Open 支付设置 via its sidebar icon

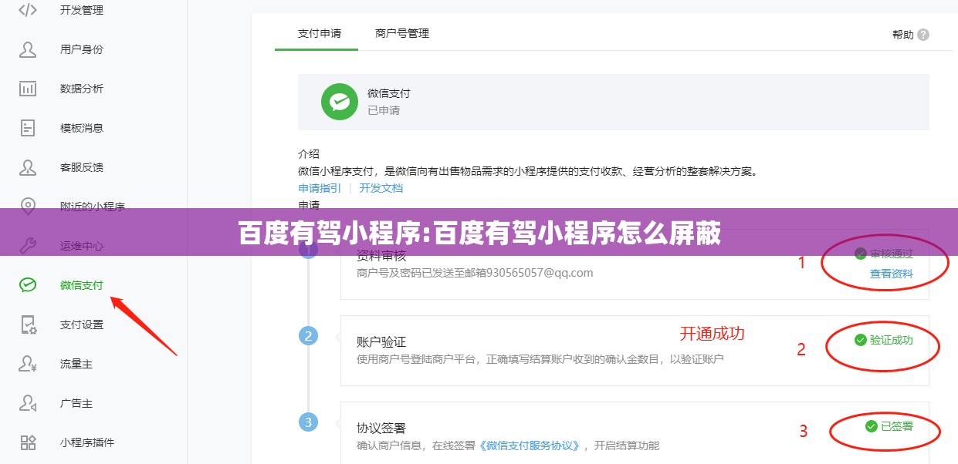(28, 324)
